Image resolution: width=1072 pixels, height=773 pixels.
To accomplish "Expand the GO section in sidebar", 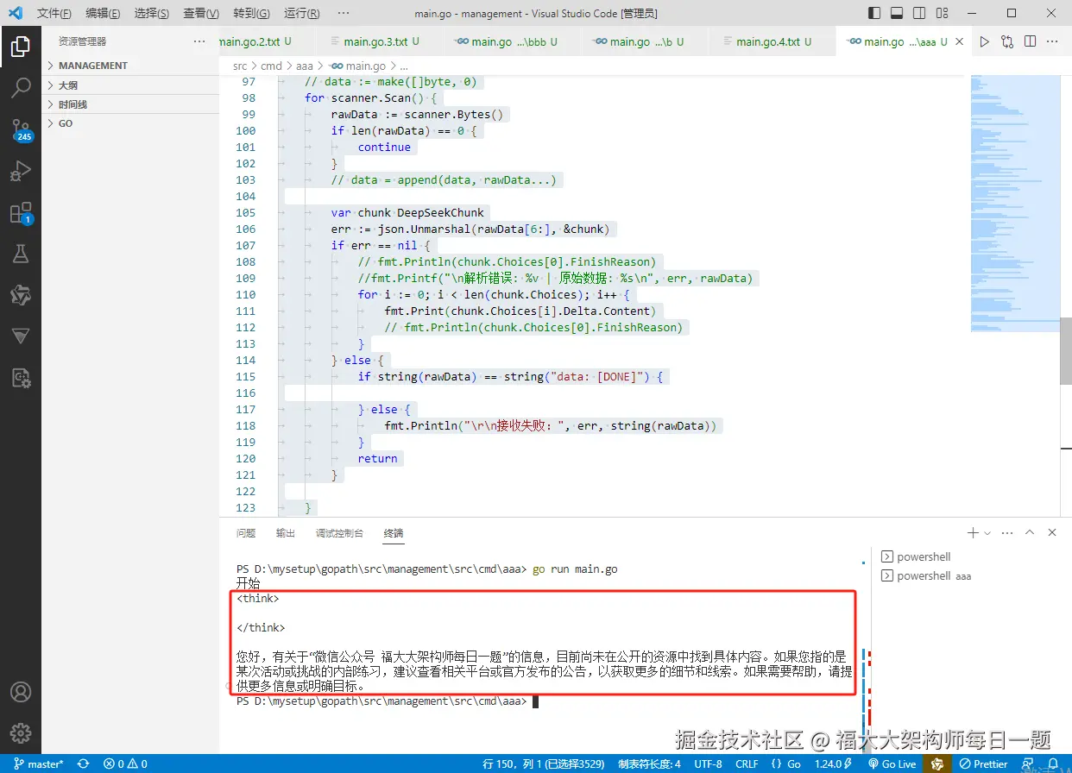I will click(129, 123).
